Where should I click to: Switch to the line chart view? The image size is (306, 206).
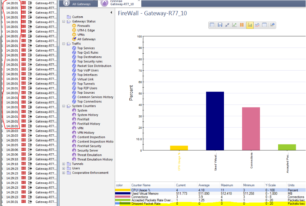[x=258, y=25]
